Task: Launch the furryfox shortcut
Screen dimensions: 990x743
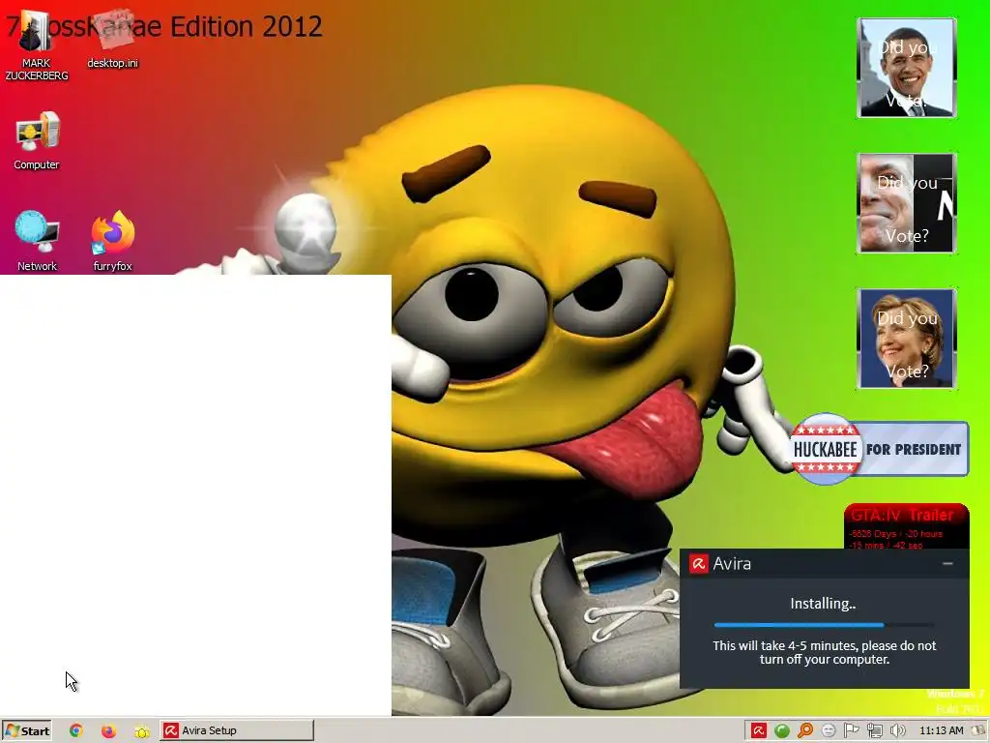Action: 112,241
